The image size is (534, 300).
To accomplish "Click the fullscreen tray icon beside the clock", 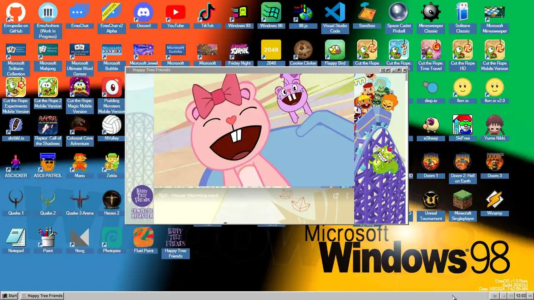I will point(511,296).
